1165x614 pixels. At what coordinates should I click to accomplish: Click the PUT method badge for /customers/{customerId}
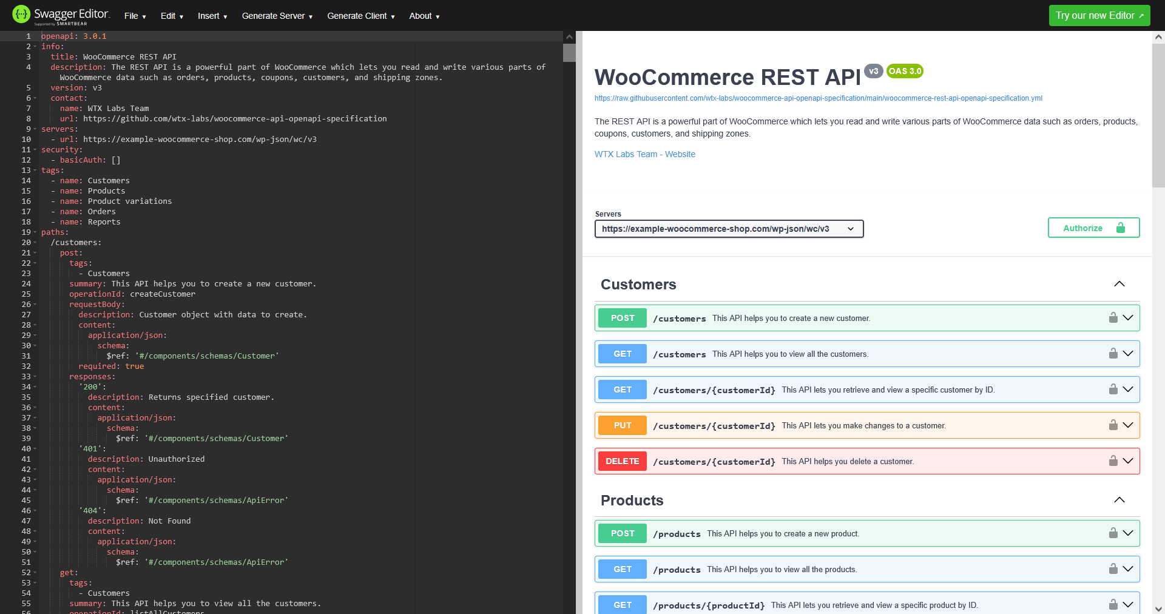coord(623,425)
